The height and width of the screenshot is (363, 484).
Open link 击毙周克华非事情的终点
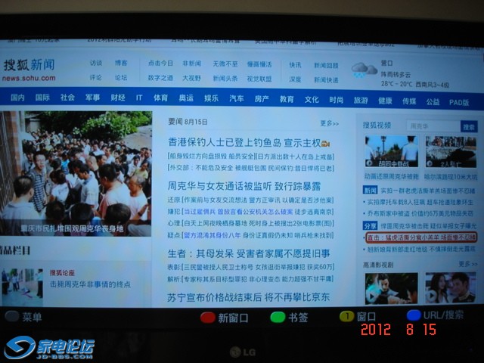[90, 284]
